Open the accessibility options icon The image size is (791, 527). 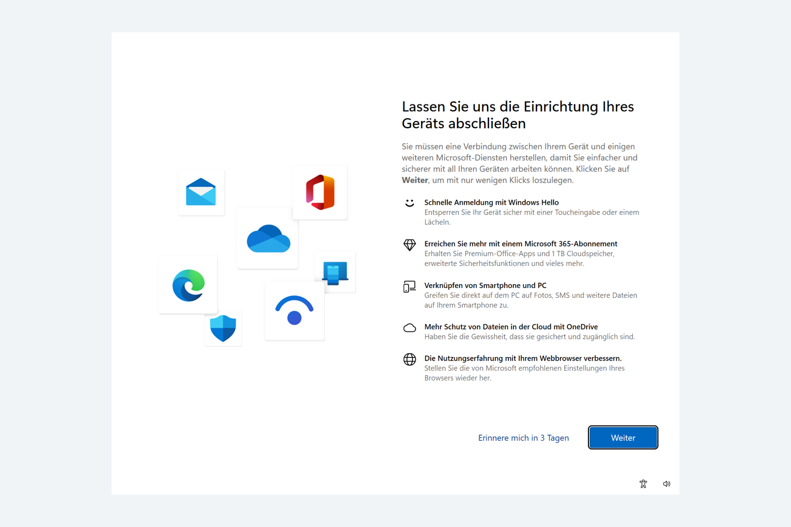click(643, 484)
